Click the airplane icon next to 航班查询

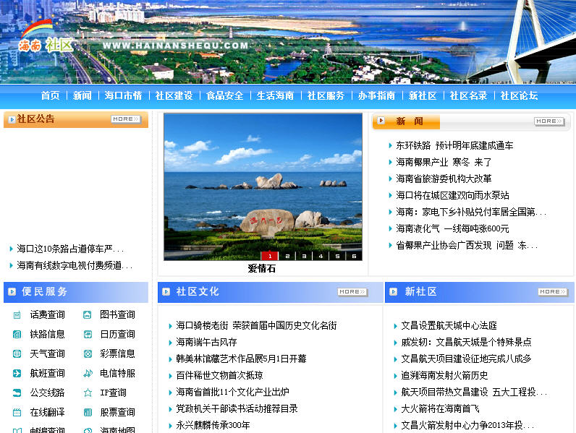point(17,374)
